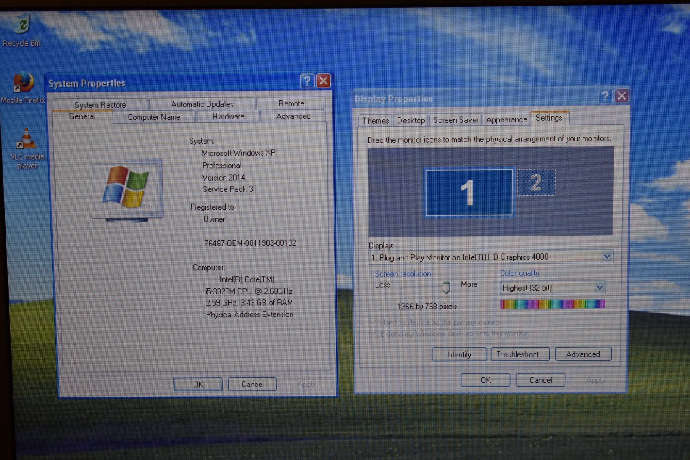Open the Automatic Updates tab
Screen dimensions: 690x460
click(x=202, y=104)
